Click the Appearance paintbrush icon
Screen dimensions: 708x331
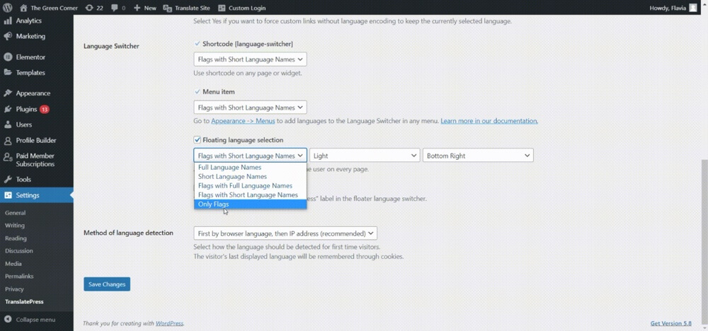(7, 93)
